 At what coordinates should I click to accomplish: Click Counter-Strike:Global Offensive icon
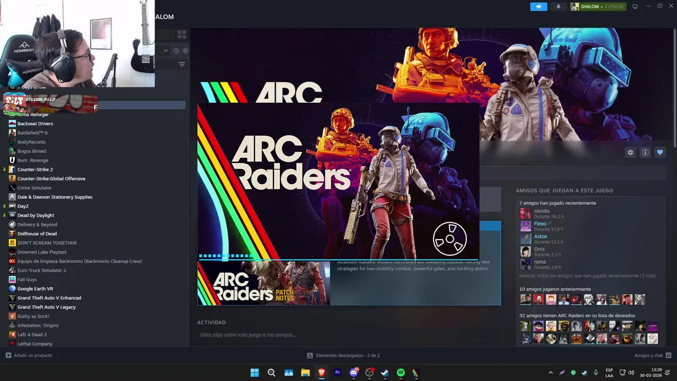click(12, 178)
